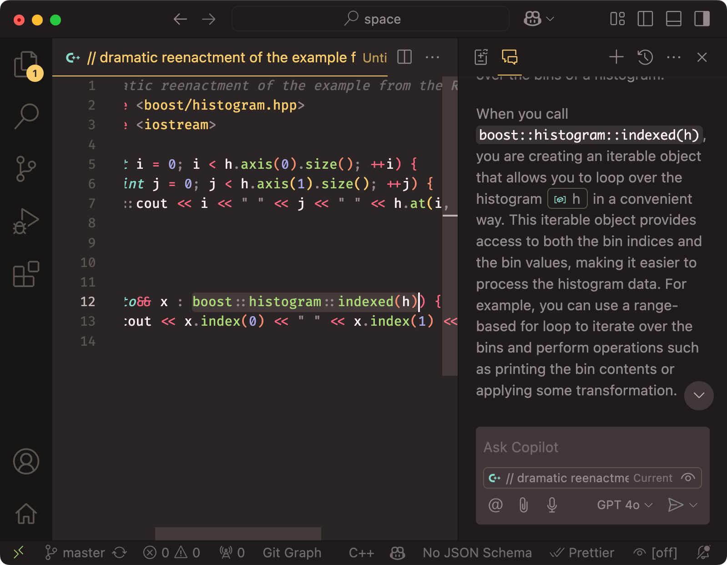
Task: Click the boost::histogram::indexed(h) inline code in chat
Action: click(x=589, y=135)
